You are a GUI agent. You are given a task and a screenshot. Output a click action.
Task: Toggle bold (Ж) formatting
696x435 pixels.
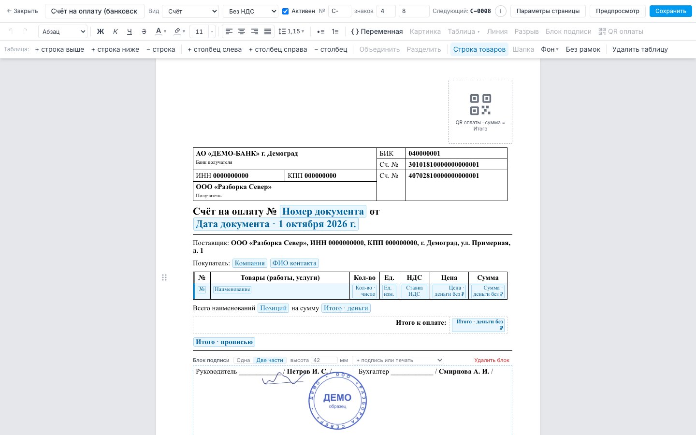(101, 31)
